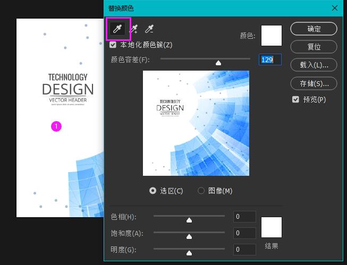
Task: Click the 颜色容差(F) slider handle
Action: tap(218, 63)
